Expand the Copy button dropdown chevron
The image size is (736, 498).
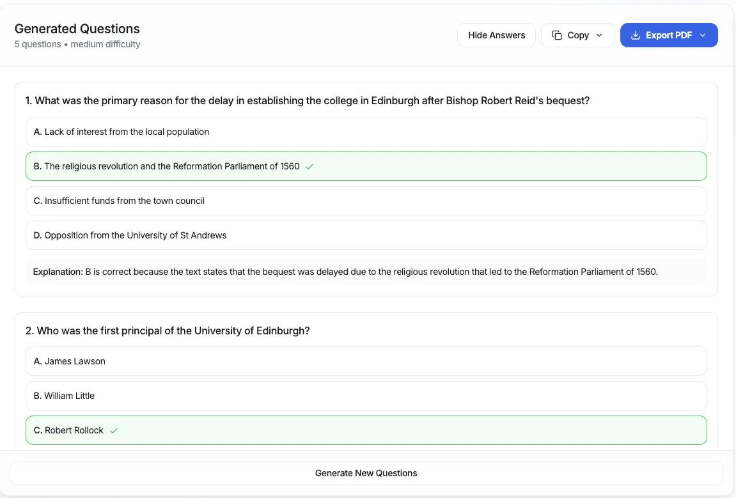(599, 35)
